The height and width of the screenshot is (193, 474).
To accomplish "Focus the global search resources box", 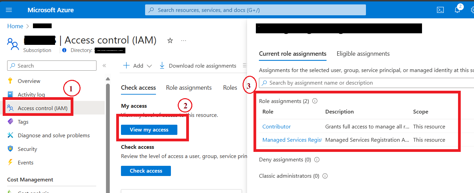I will [256, 10].
